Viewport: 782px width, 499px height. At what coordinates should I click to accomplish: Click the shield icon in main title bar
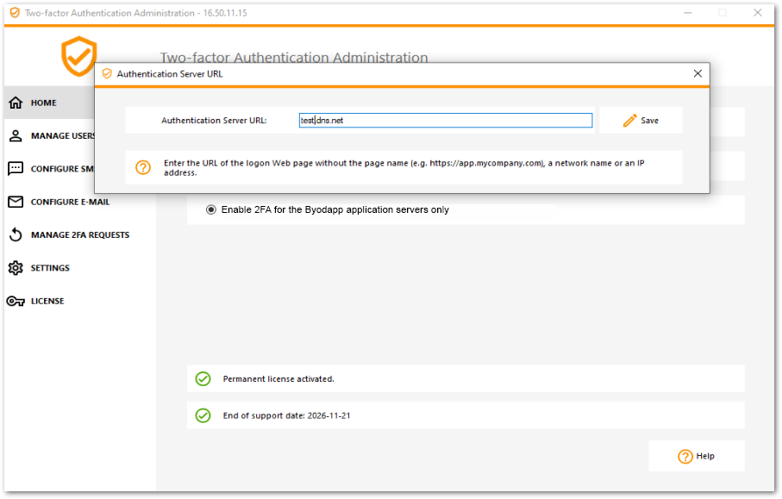click(x=15, y=12)
